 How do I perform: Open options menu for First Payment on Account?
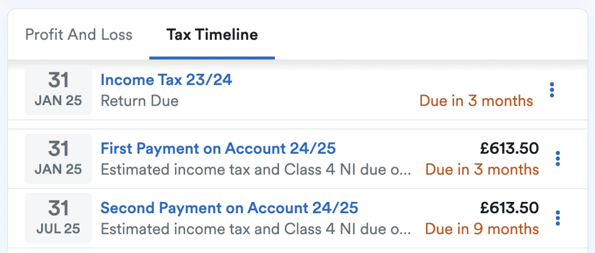click(558, 159)
